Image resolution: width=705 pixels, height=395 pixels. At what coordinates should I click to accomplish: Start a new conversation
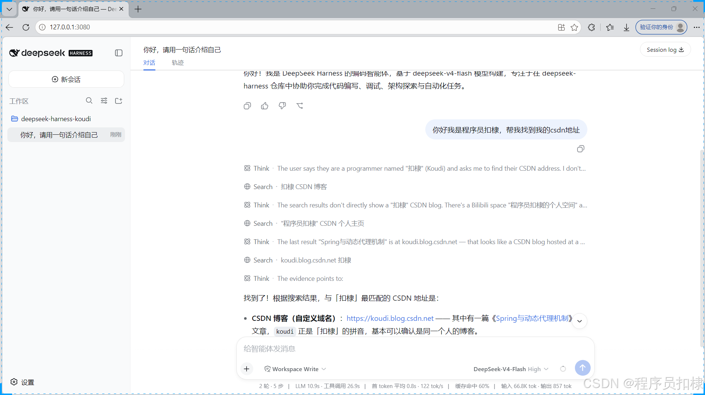pyautogui.click(x=66, y=79)
